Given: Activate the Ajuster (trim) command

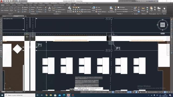Looking at the screenshot, I should [x=39, y=7].
